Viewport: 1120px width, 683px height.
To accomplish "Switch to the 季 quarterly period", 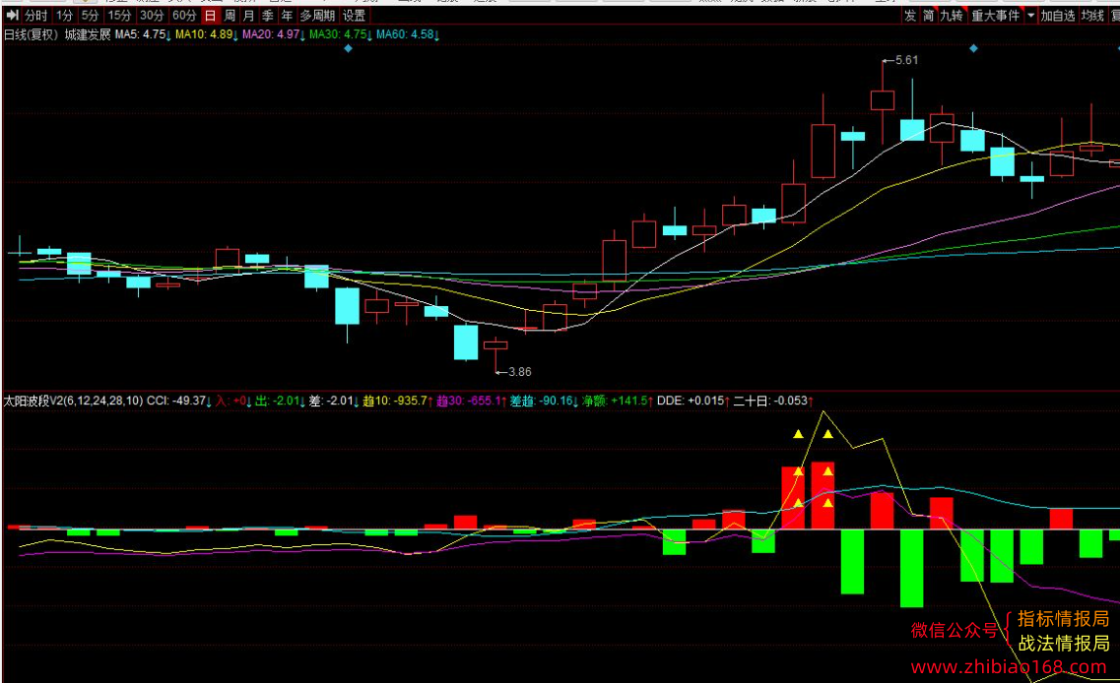I will (268, 15).
